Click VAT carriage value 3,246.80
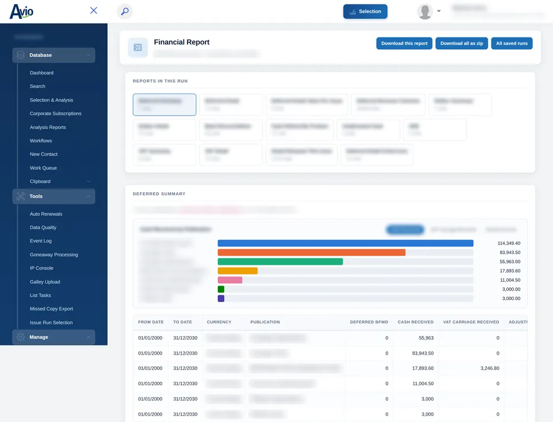Viewport: 553px width, 422px height. [490, 368]
